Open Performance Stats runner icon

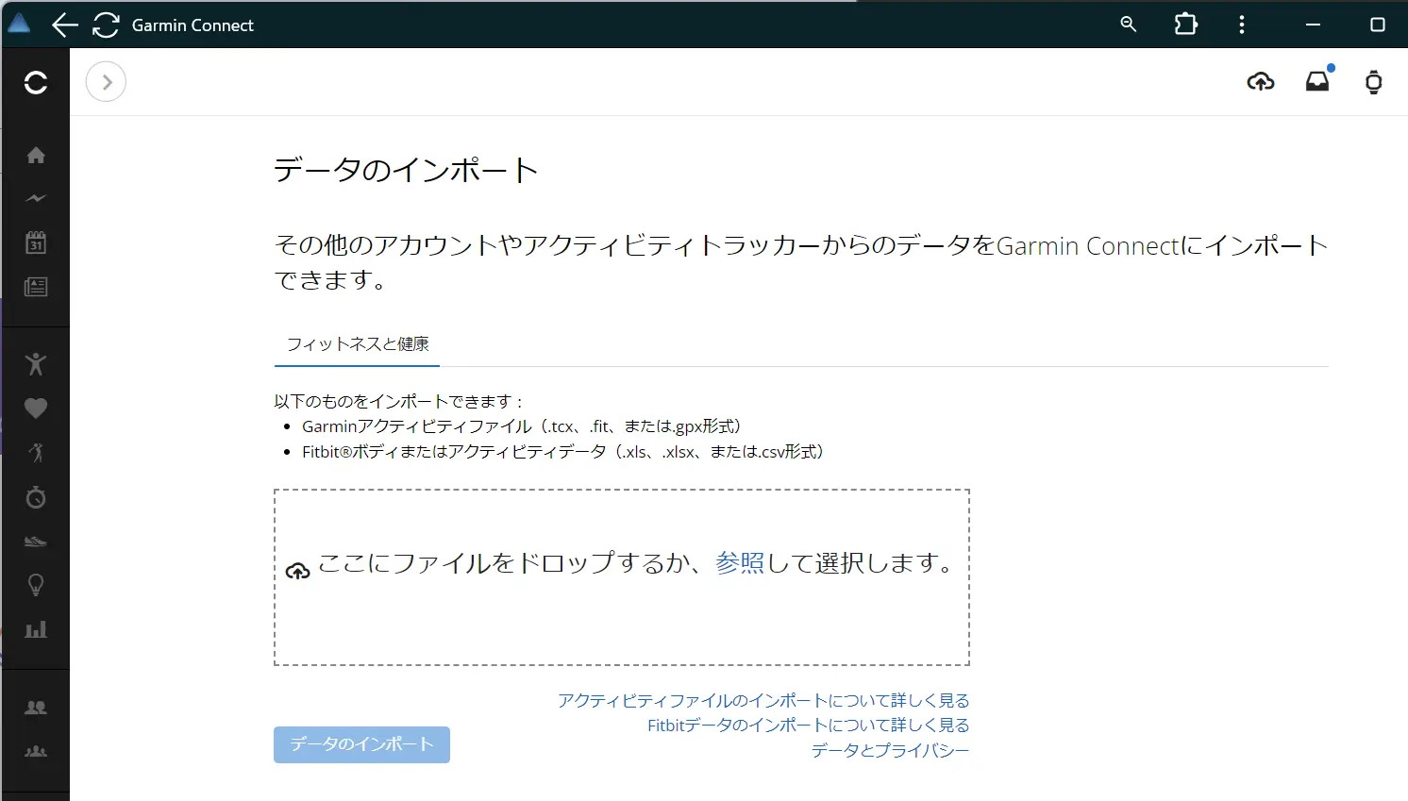coord(36,453)
